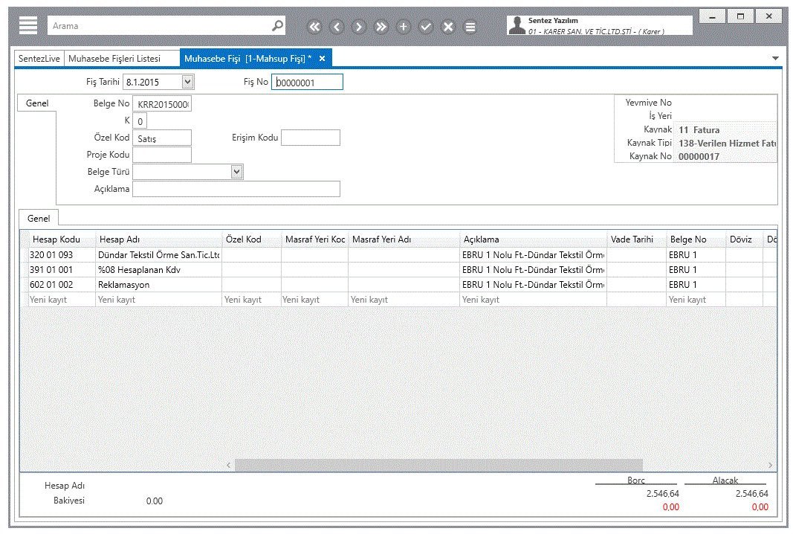Open the toolbar list menu icon
Image resolution: width=793 pixels, height=534 pixels.
click(470, 27)
